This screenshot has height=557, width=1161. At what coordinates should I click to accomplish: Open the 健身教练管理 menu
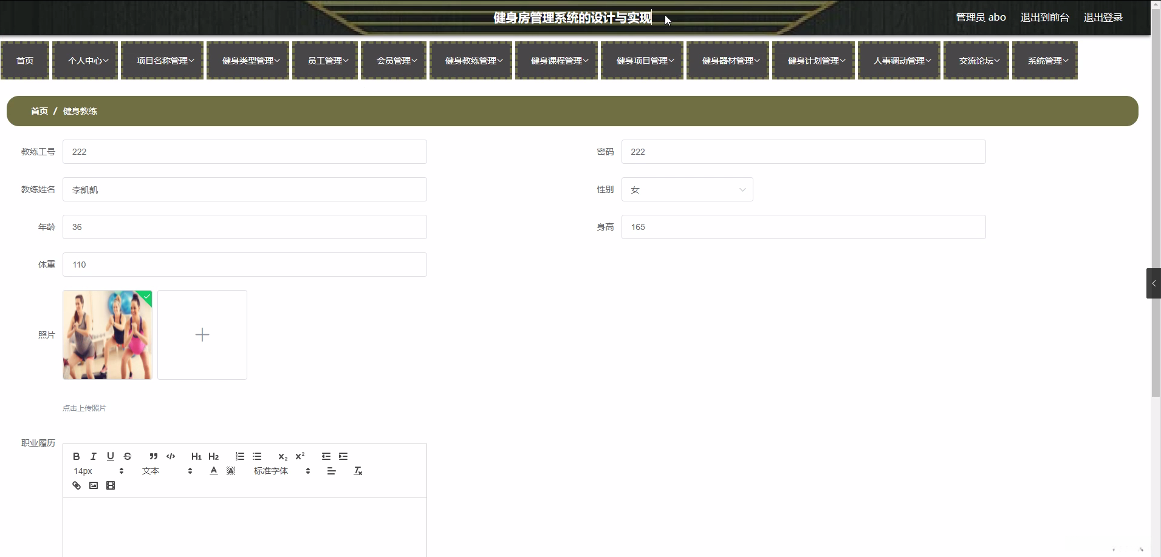[x=471, y=61]
